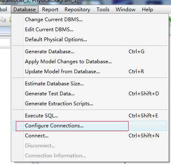Screen dimensions: 171x164
Task: Select Connect... menu entry
Action: point(90,136)
